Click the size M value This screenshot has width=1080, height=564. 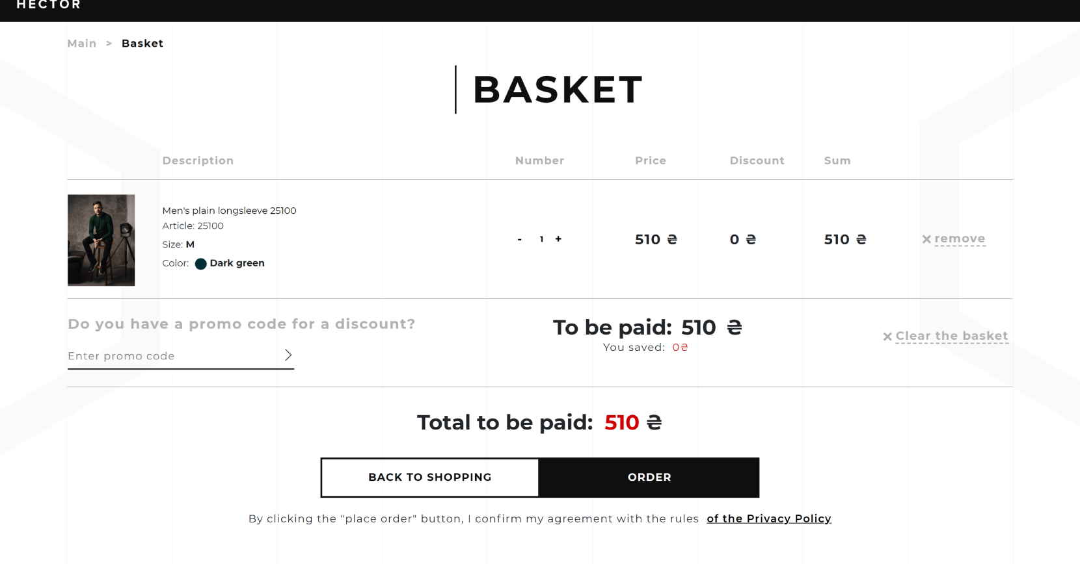190,244
